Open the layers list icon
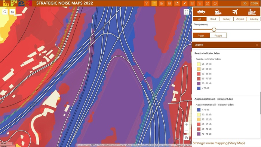The image size is (261, 147). tap(192, 3)
